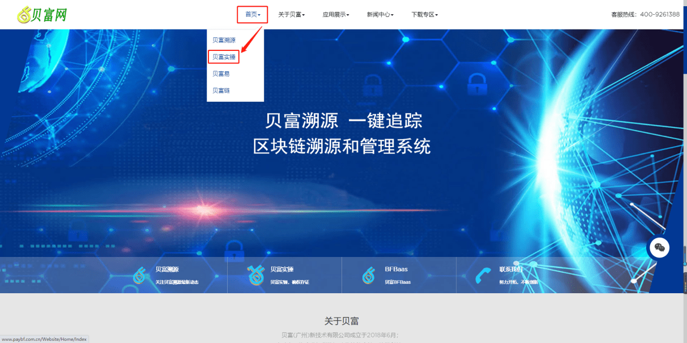The width and height of the screenshot is (687, 343).
Task: Choose 贝富易 in the dropdown list
Action: [x=220, y=74]
